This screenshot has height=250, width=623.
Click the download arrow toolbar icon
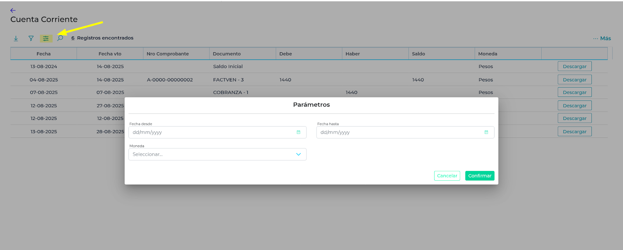coord(16,38)
